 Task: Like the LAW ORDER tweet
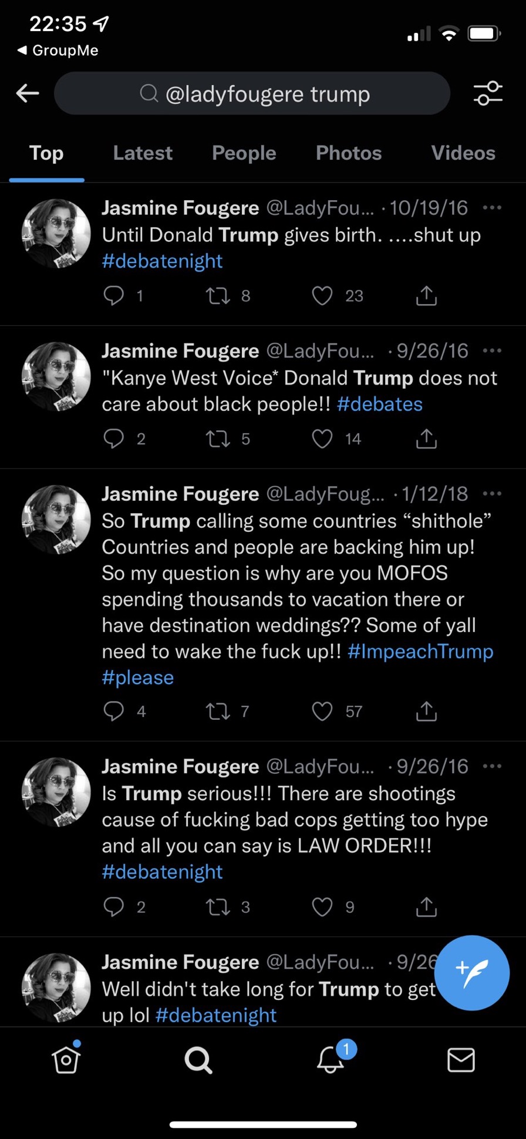click(322, 907)
